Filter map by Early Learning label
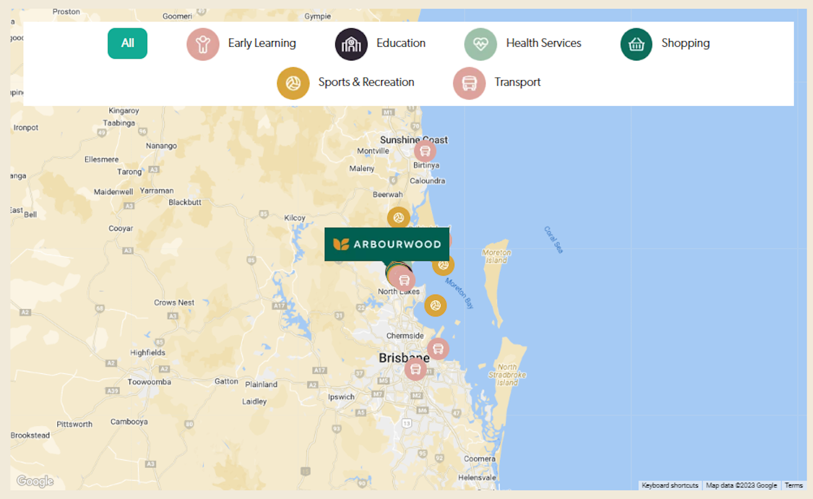 pyautogui.click(x=262, y=43)
